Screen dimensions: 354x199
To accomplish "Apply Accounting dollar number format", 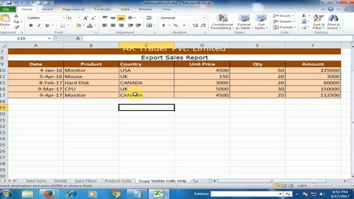I will tap(164, 25).
